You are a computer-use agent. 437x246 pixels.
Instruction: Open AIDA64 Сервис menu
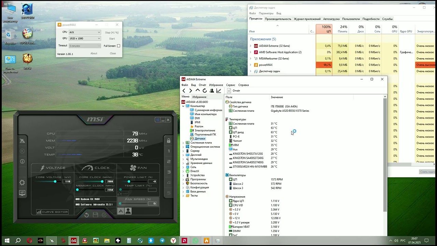[230, 85]
